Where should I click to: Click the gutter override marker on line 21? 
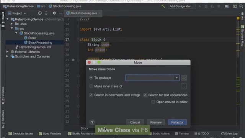pyautogui.click(x=73, y=60)
